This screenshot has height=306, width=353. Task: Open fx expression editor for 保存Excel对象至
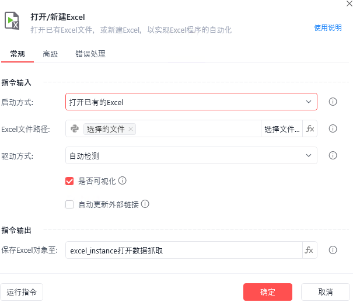click(310, 250)
